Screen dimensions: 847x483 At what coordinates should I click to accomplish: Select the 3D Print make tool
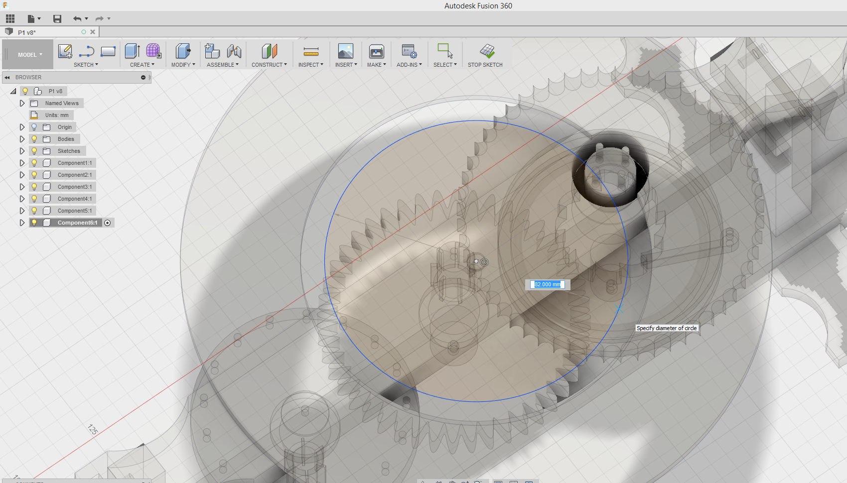click(377, 51)
